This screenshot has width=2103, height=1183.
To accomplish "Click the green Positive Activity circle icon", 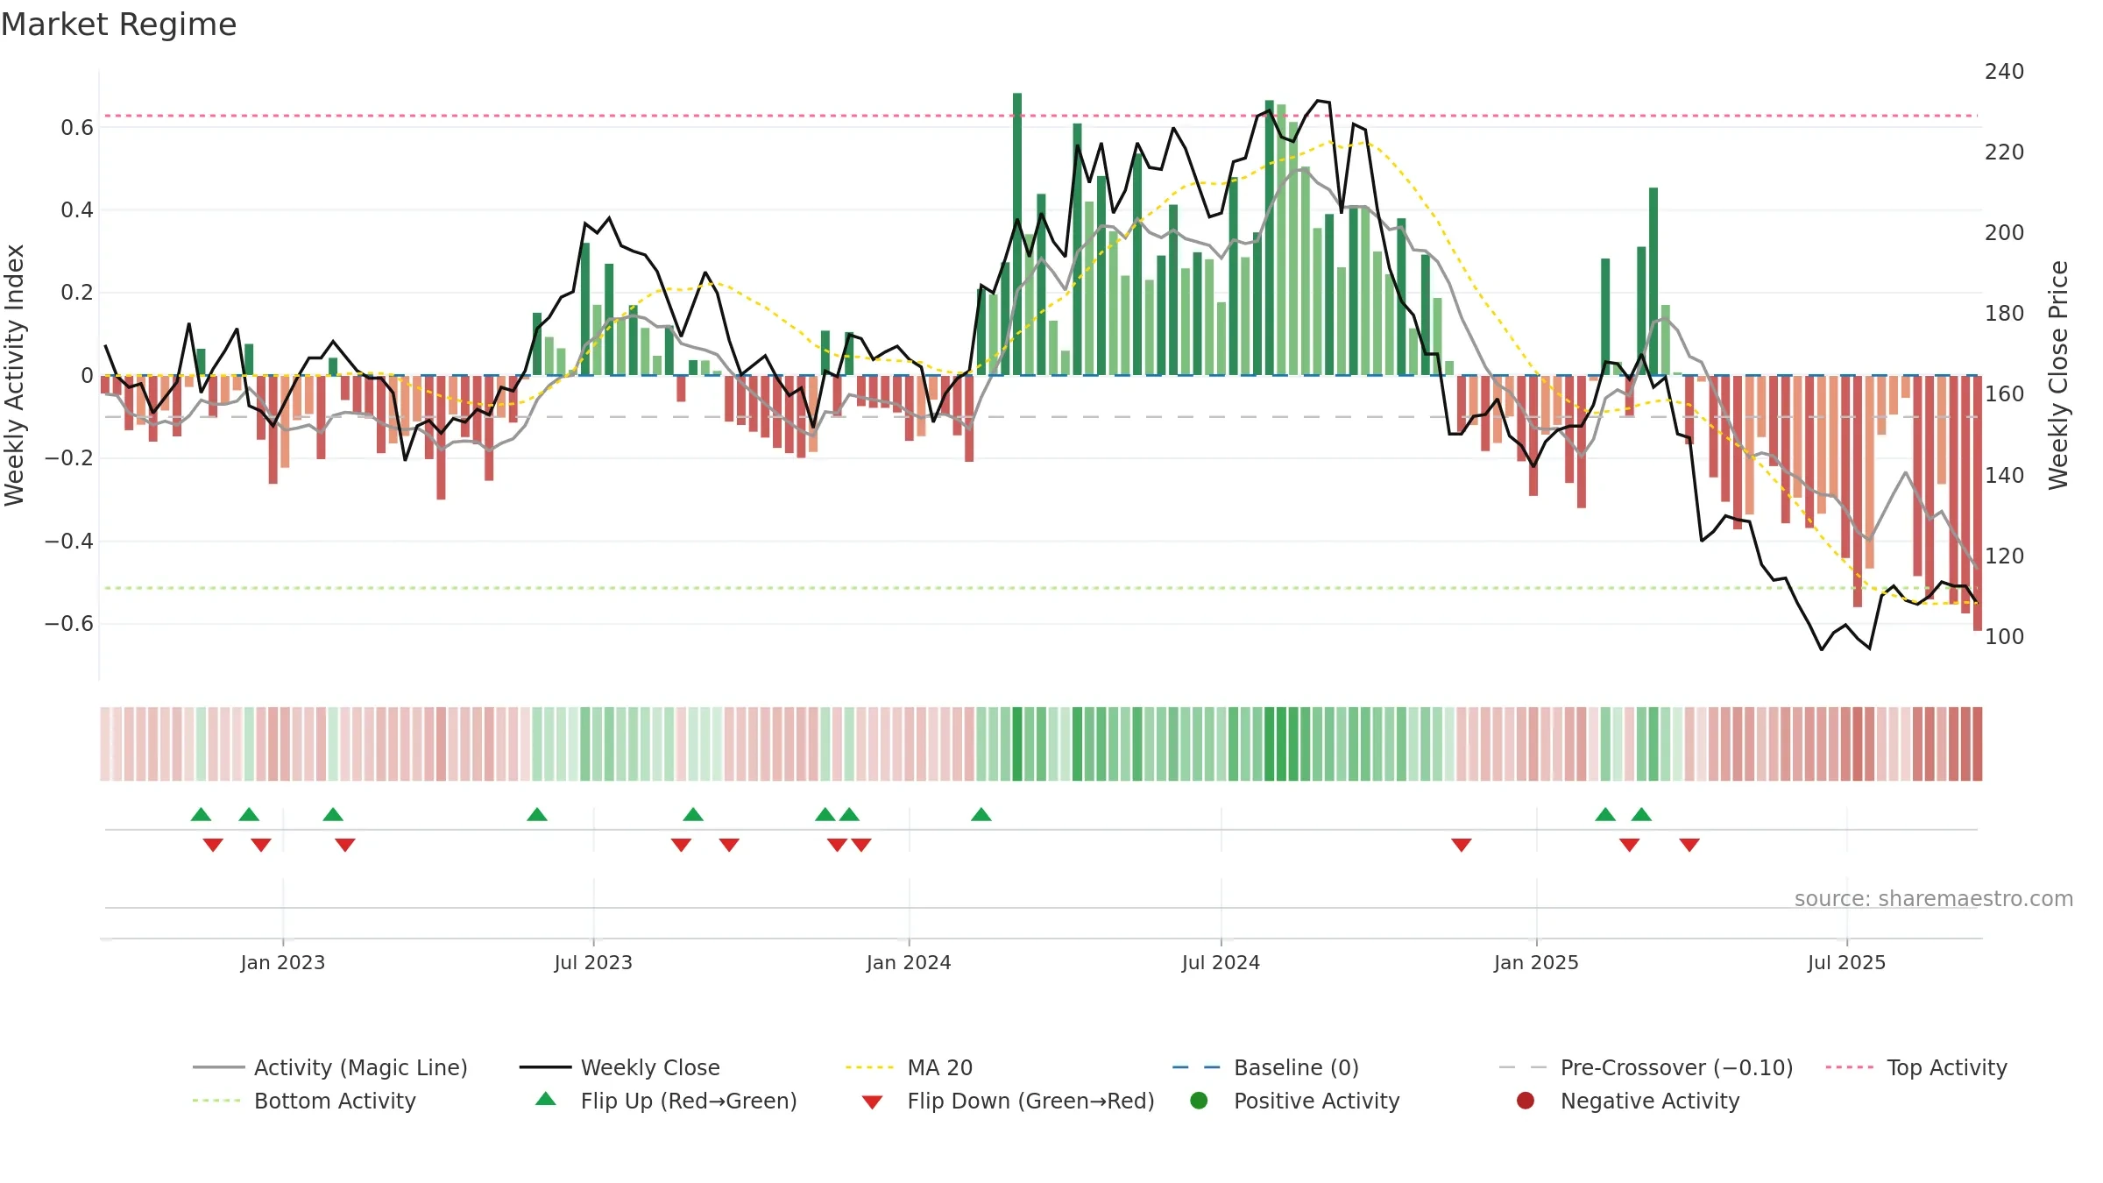I will (x=1199, y=1100).
